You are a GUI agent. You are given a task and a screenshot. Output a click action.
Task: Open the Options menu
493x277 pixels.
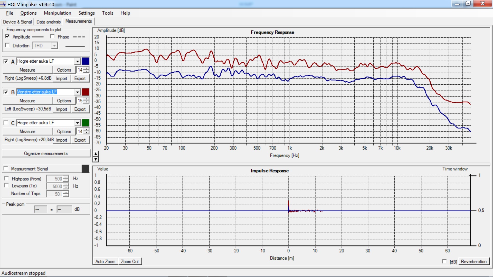coord(29,13)
